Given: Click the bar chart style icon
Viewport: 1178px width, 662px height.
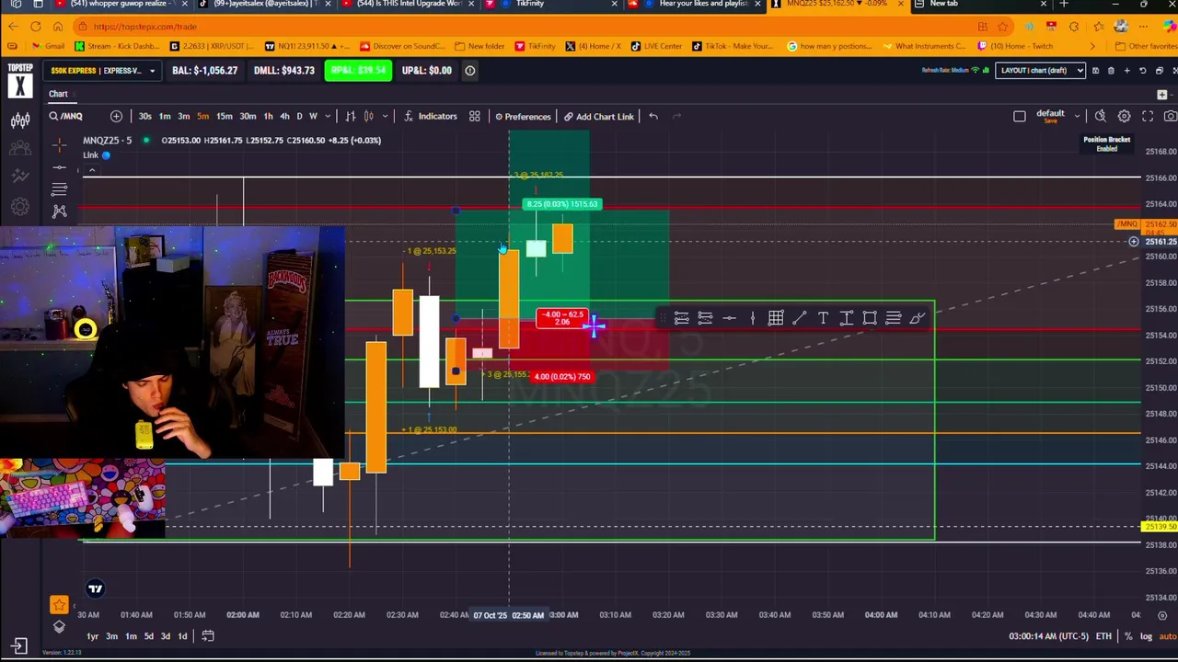Looking at the screenshot, I should tap(351, 116).
